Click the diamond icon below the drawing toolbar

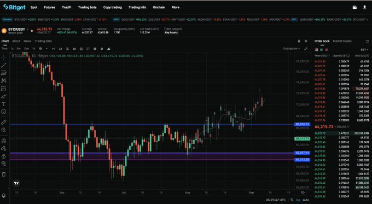pos(4,195)
